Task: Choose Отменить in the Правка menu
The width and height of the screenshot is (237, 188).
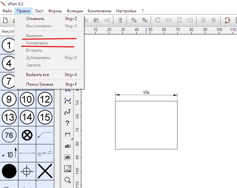Action: 50,19
